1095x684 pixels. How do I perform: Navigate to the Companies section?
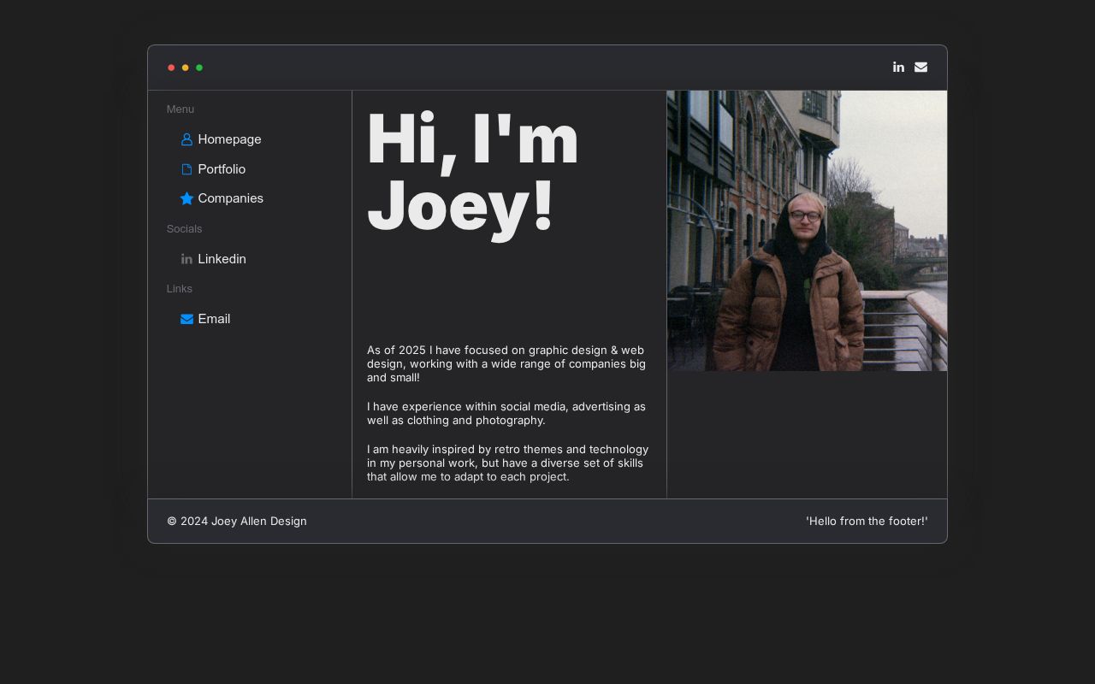231,198
